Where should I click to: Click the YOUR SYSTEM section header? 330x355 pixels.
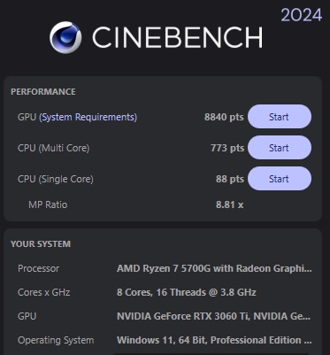click(x=41, y=244)
